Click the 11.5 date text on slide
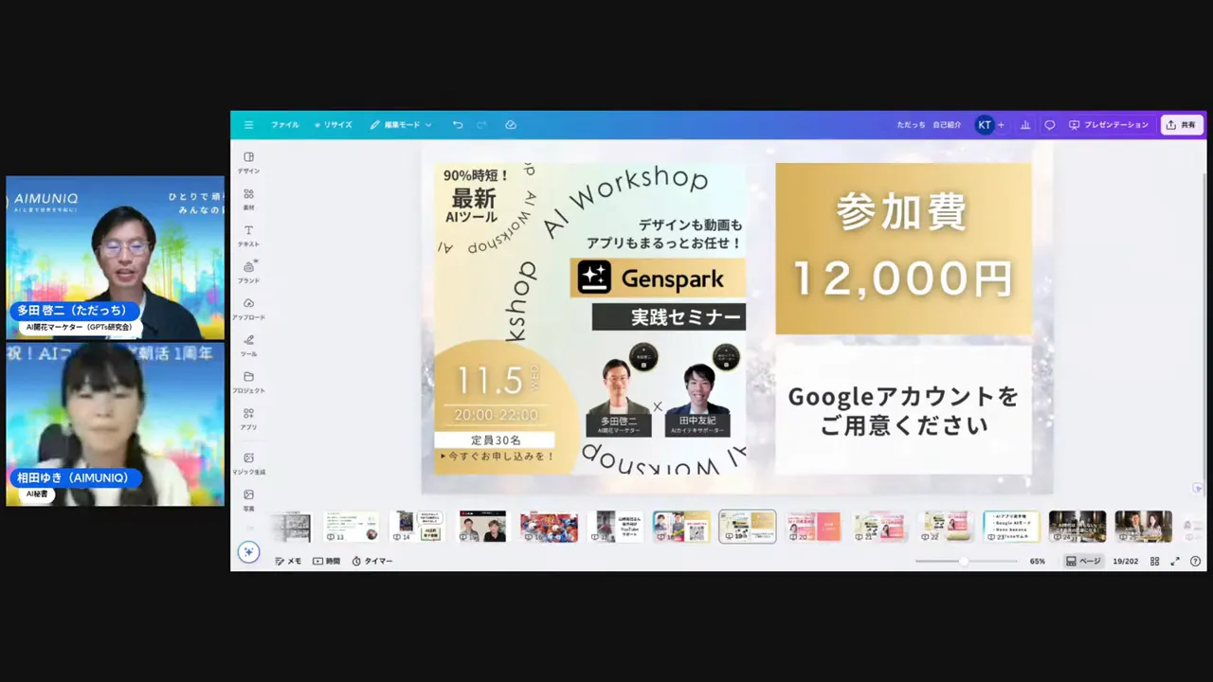The width and height of the screenshot is (1213, 682). [x=490, y=381]
